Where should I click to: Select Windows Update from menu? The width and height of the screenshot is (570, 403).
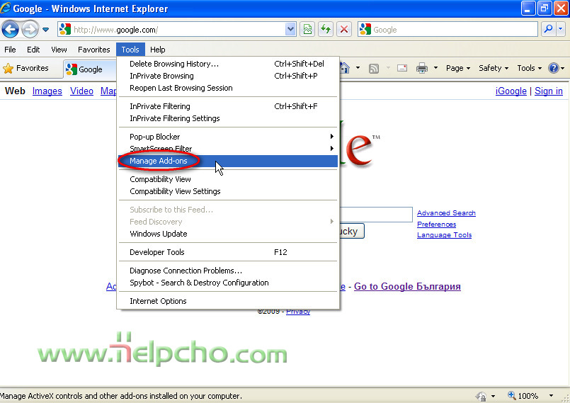click(228, 234)
